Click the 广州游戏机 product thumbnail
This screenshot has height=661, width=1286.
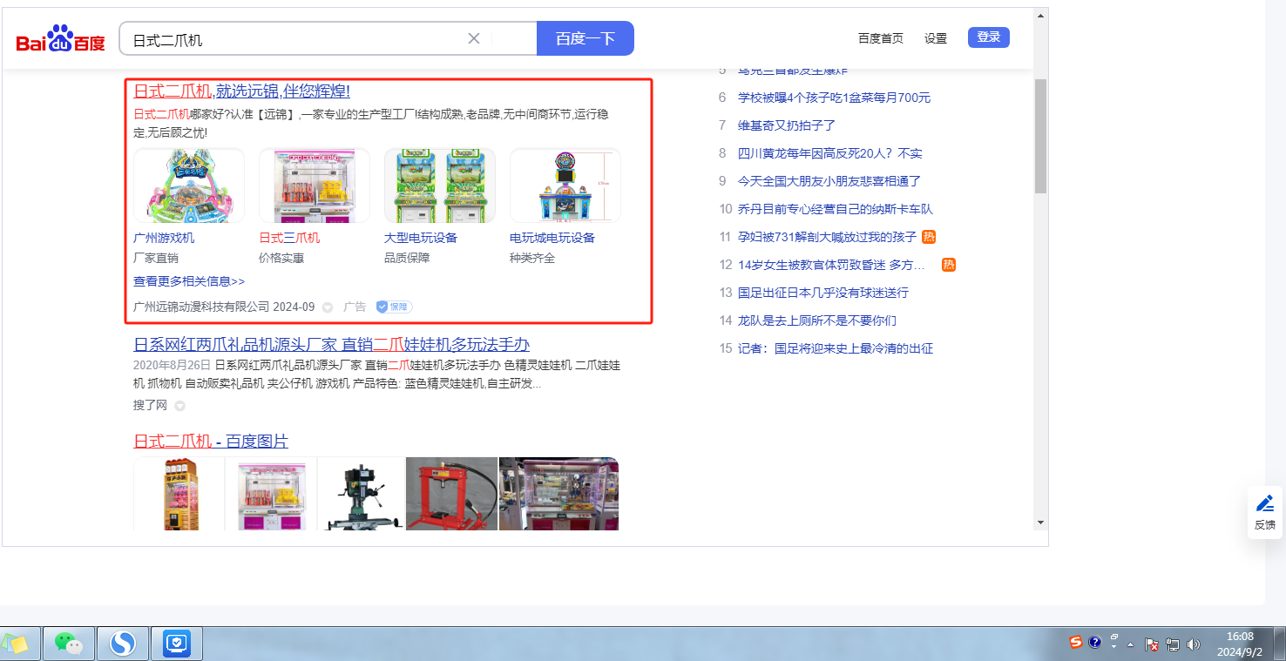189,185
